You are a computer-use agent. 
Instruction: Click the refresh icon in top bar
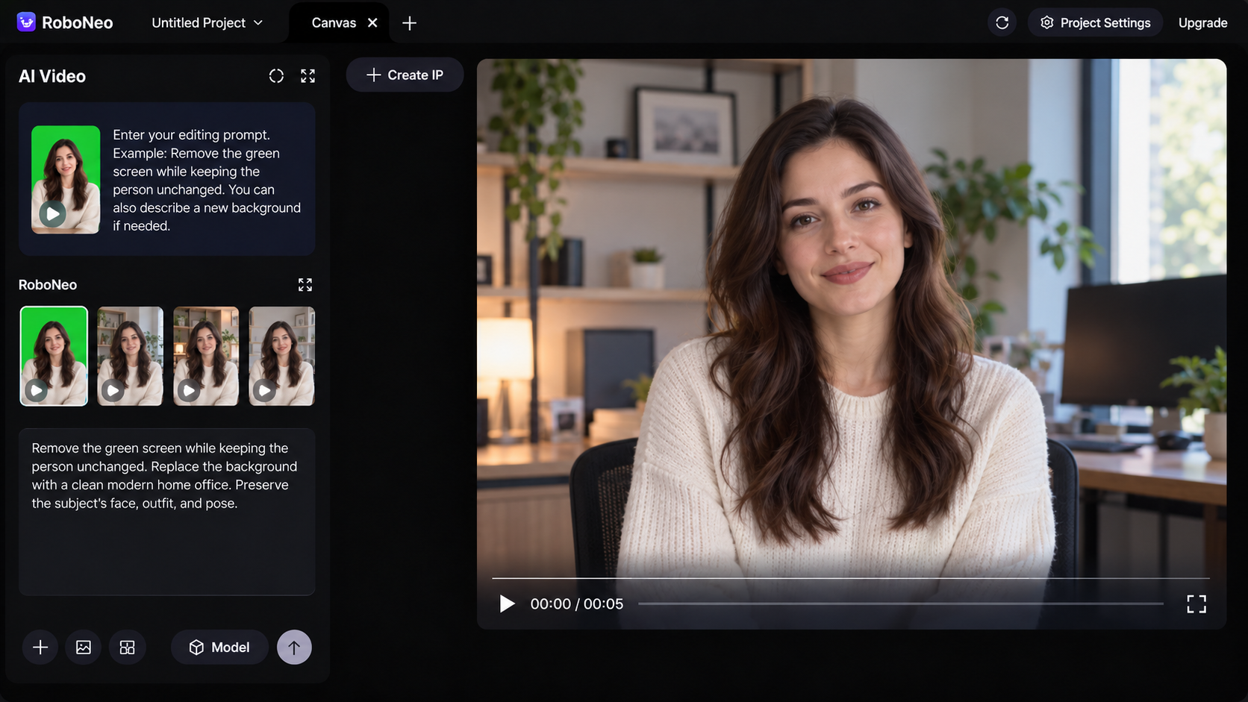pyautogui.click(x=1002, y=23)
